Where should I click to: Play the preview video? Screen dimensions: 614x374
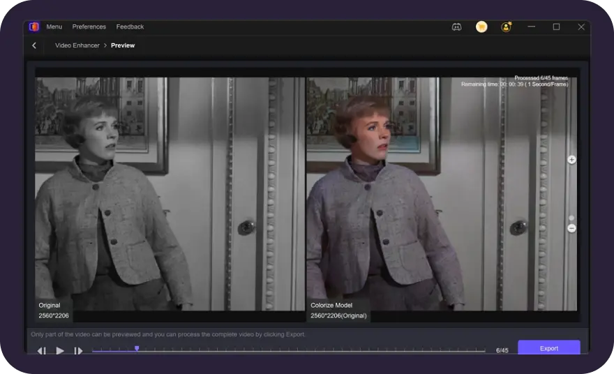tap(60, 350)
